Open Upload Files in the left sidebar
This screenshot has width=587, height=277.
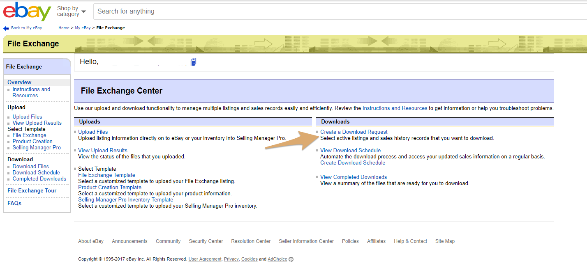pos(27,117)
